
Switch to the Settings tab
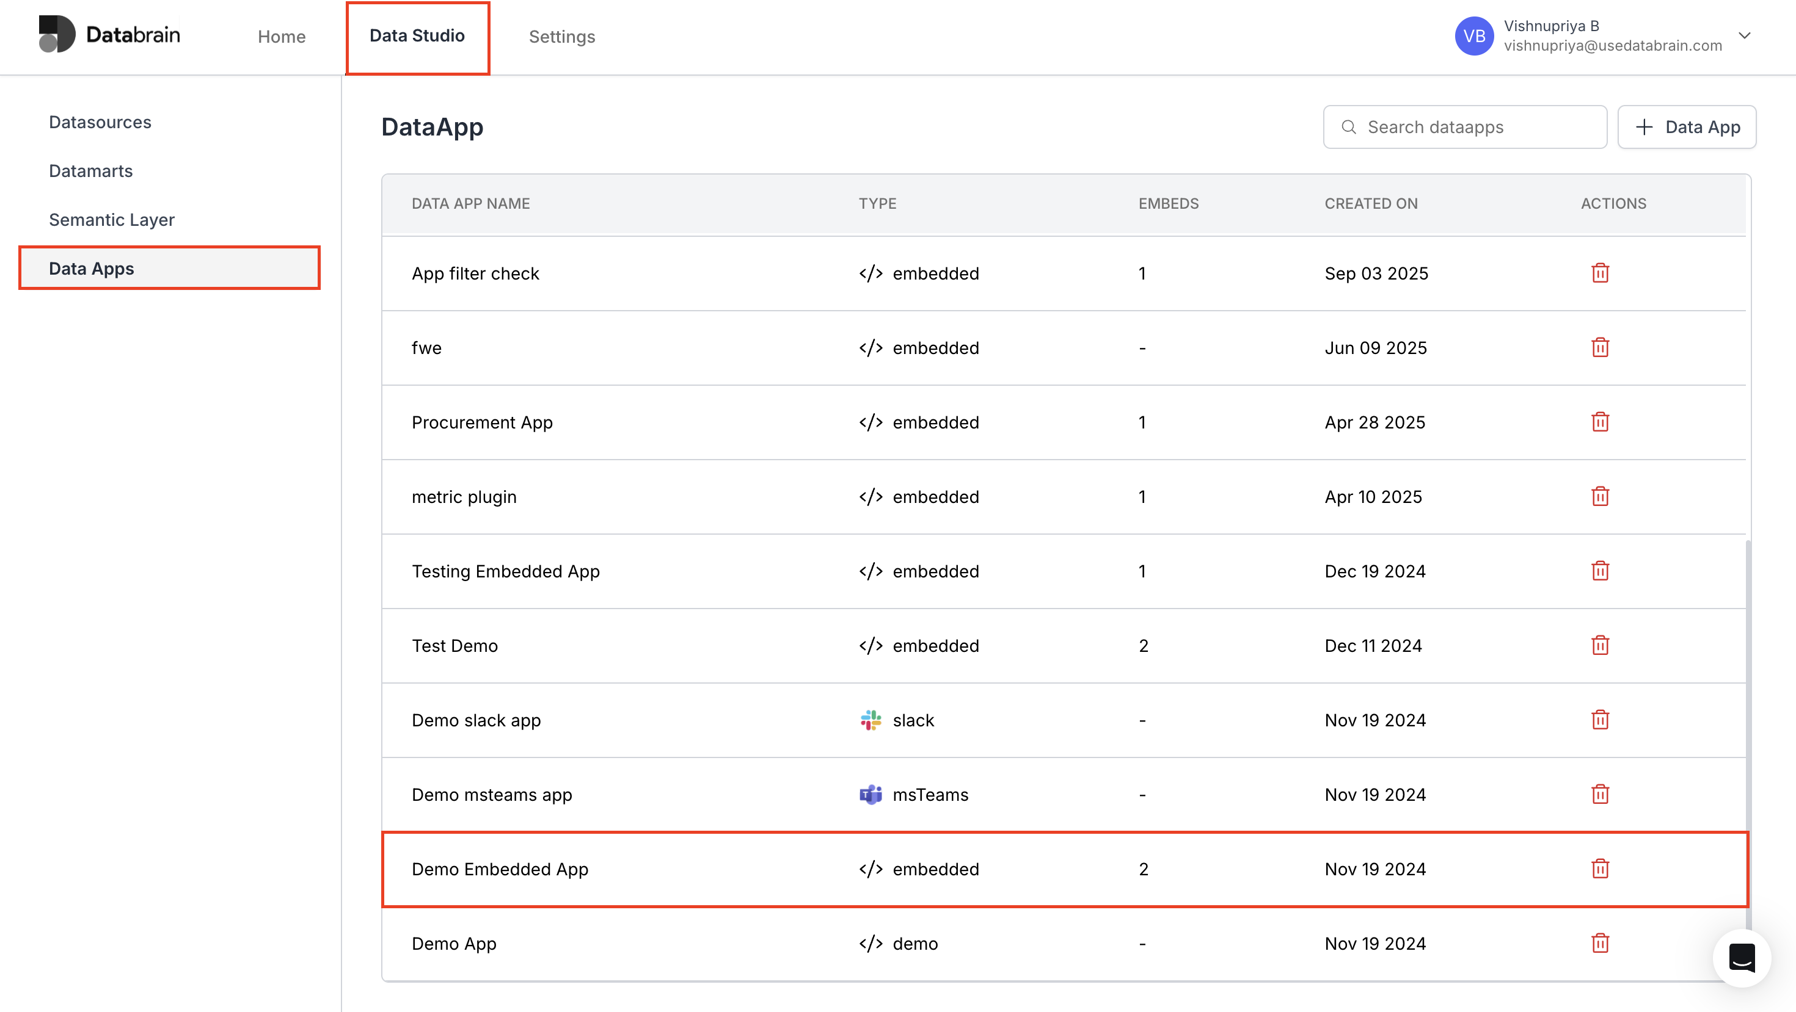[x=562, y=36]
